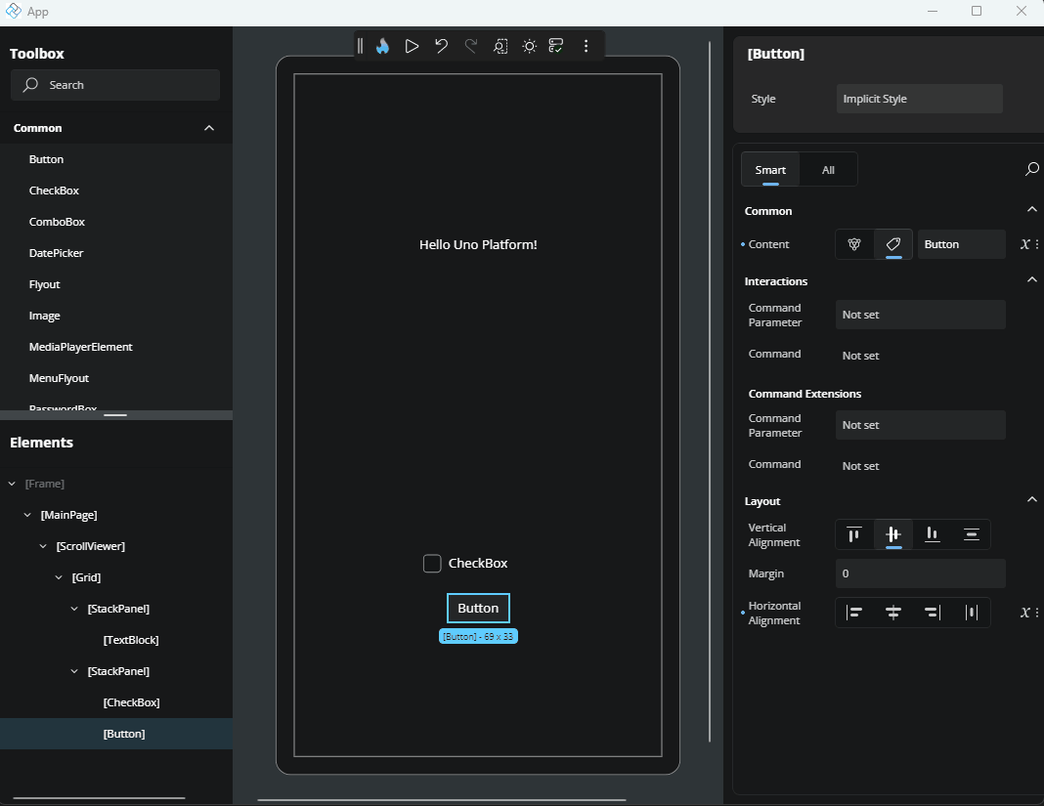
Task: Open the toolbar overflow kebab menu
Action: (586, 46)
